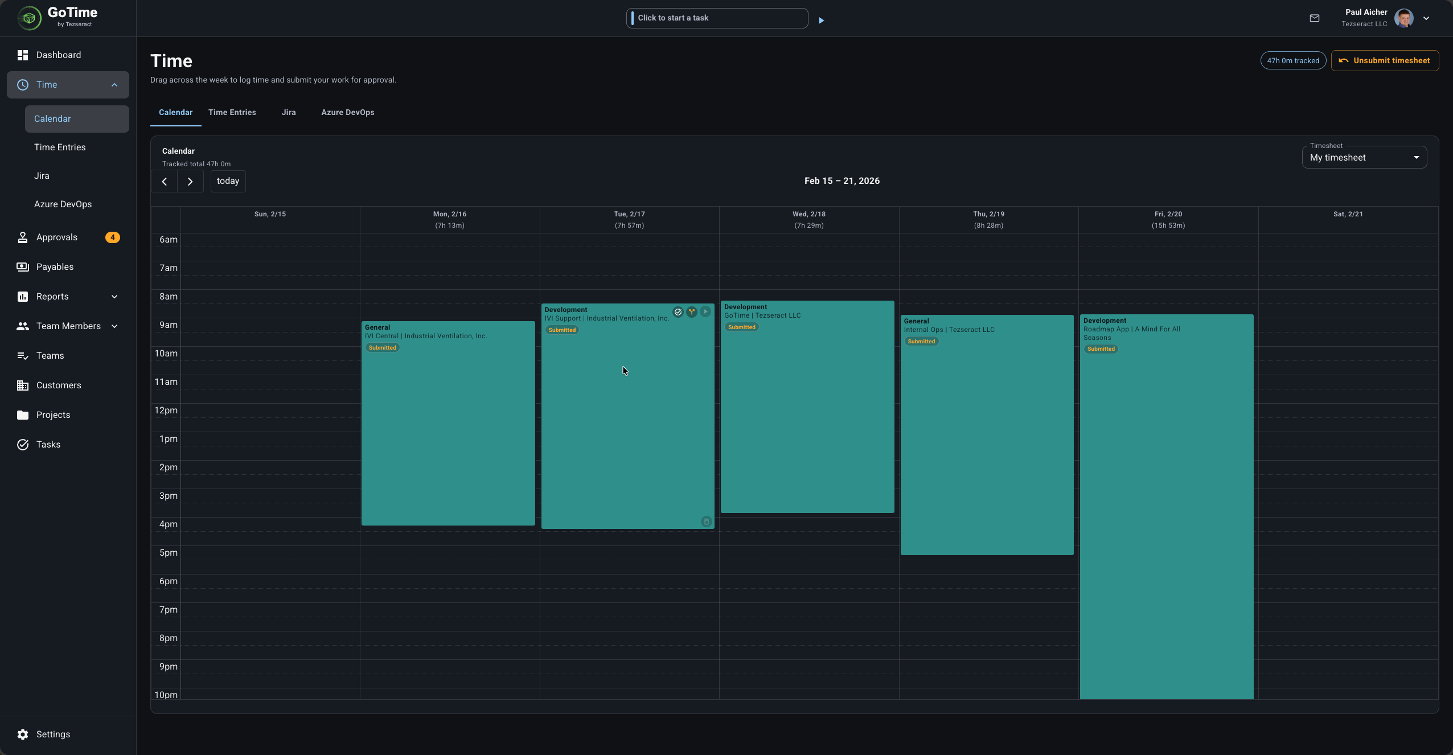Go to the next week
The width and height of the screenshot is (1453, 755).
(191, 182)
